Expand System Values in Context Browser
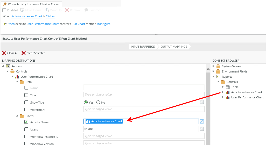This screenshot has height=145, width=266. coord(213,66)
